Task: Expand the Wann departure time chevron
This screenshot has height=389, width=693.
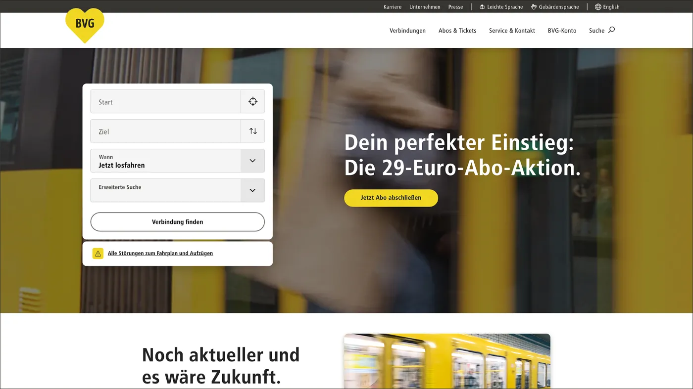Action: click(x=252, y=161)
